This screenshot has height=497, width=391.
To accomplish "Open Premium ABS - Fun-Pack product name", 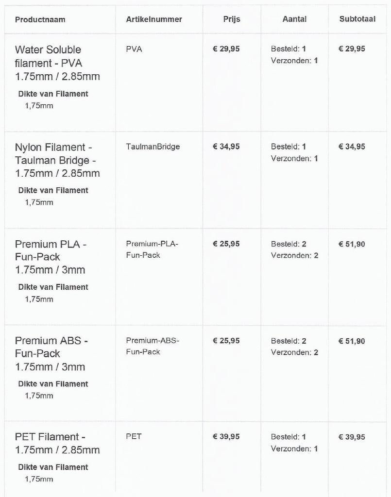I will pos(51,354).
